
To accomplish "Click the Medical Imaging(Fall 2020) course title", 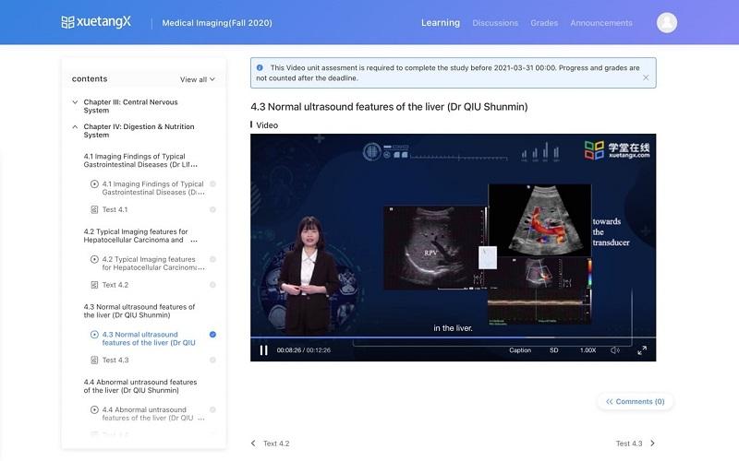I will click(217, 23).
